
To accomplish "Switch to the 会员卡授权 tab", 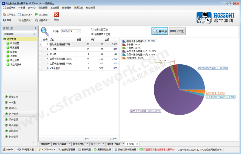I will [x=78, y=144].
